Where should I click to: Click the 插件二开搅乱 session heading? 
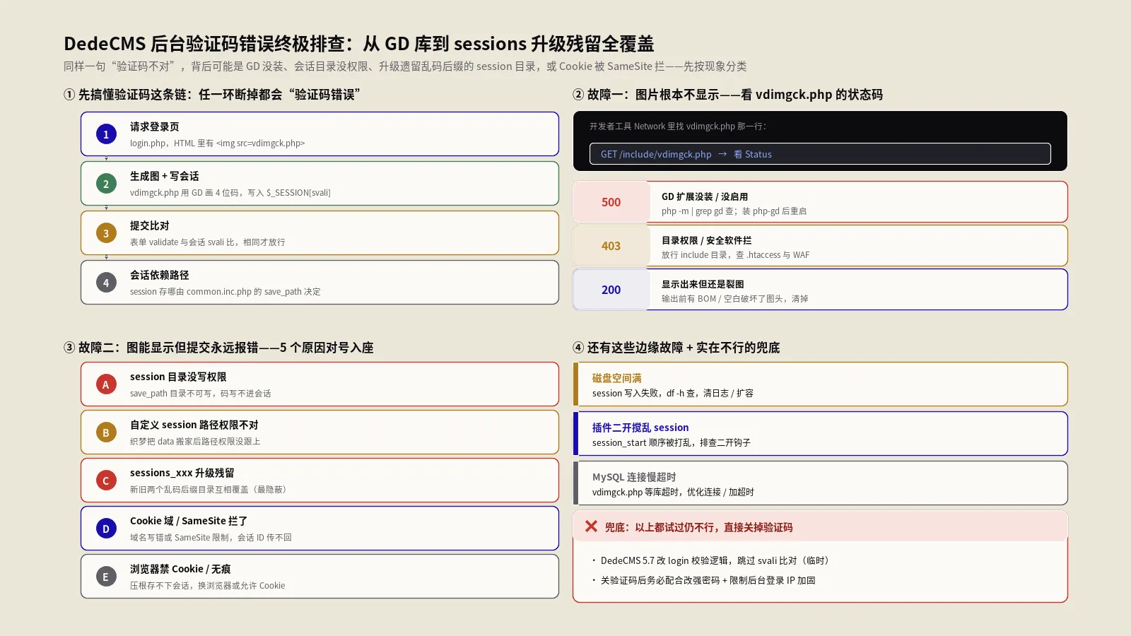coord(640,428)
